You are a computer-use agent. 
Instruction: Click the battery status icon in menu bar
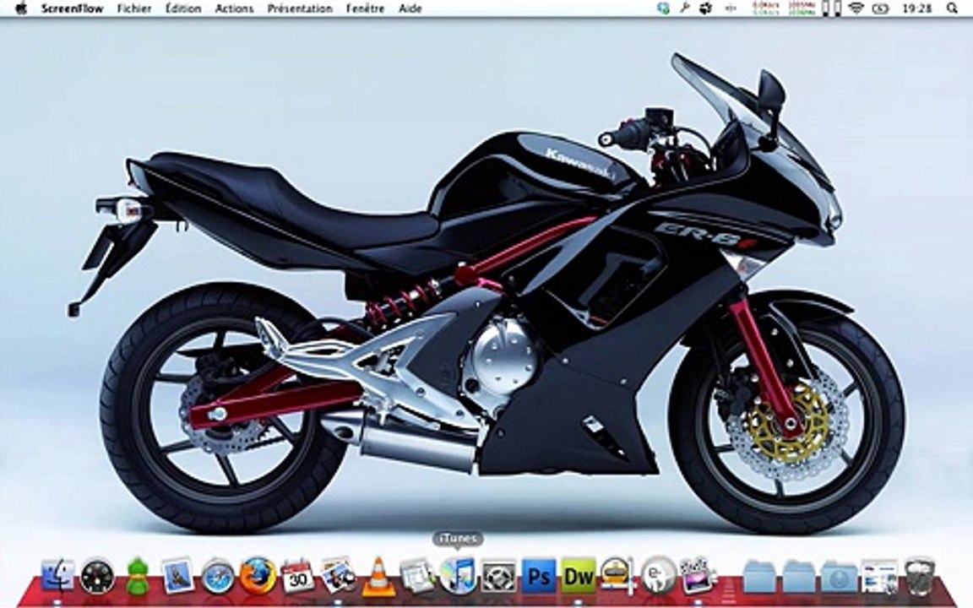(x=881, y=8)
